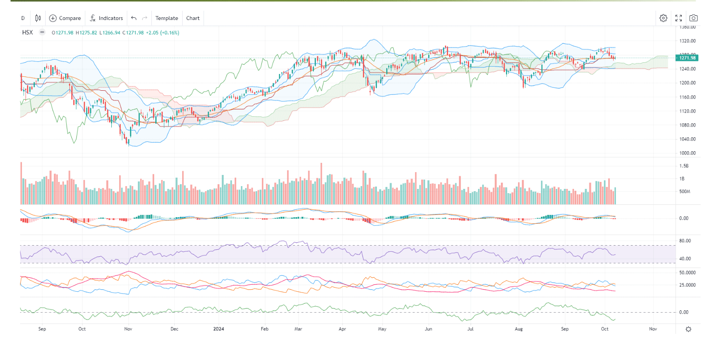This screenshot has width=704, height=341.
Task: Enter fullscreen chart mode
Action: point(678,18)
